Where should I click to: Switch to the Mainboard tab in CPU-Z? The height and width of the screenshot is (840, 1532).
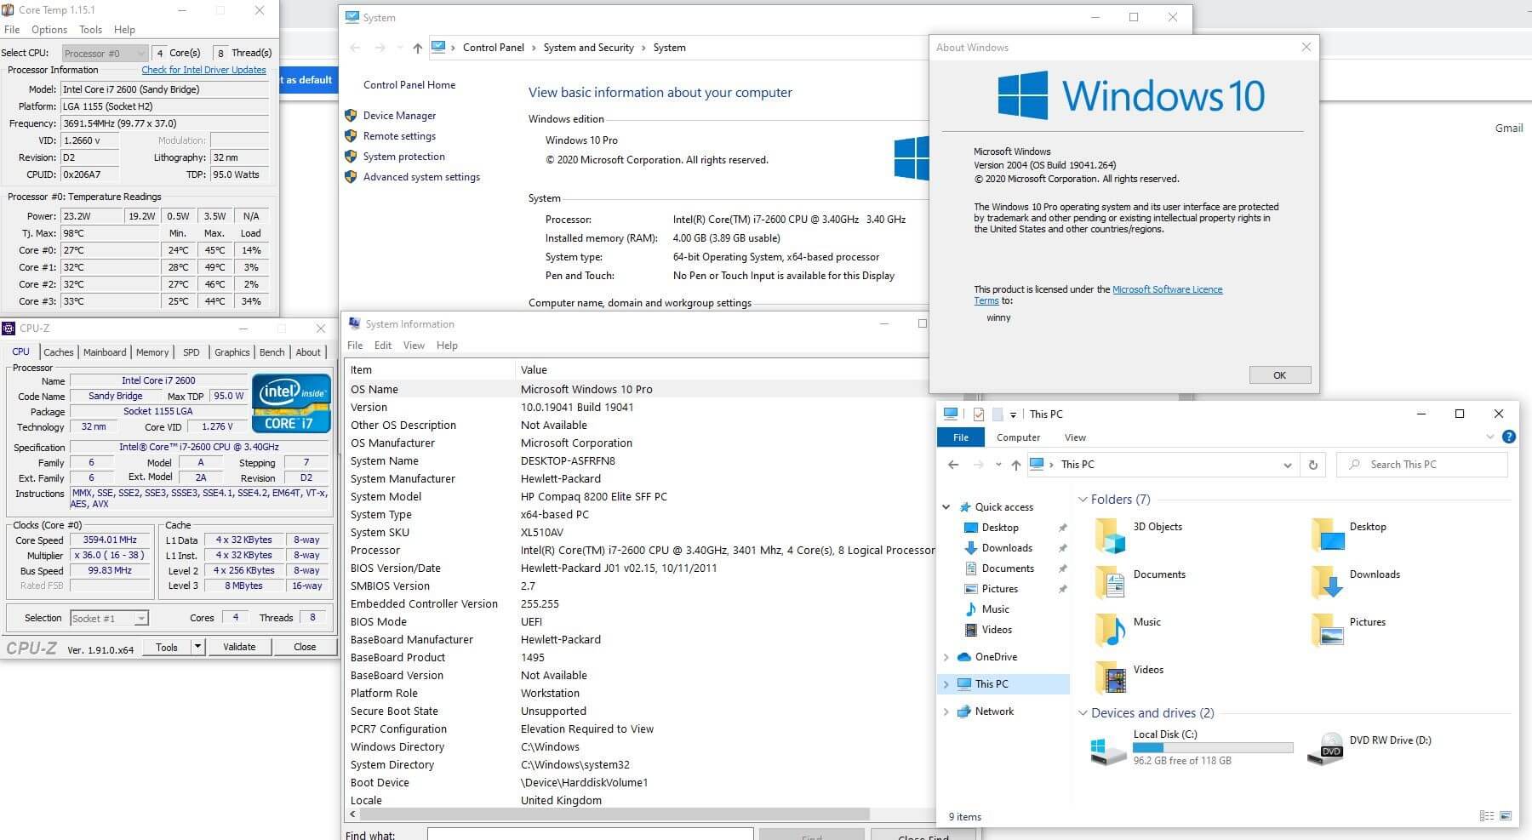click(x=105, y=352)
